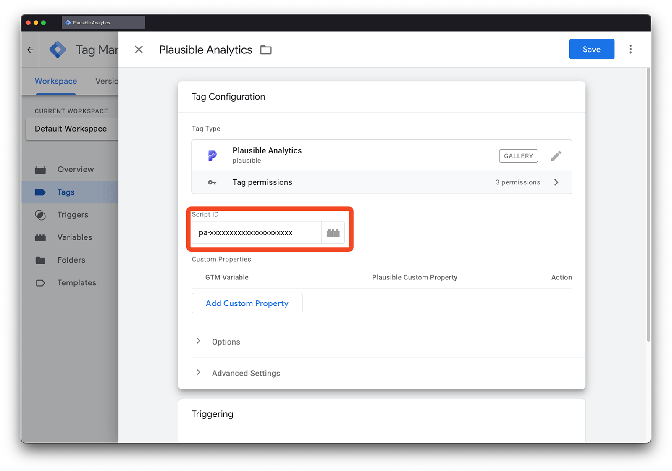Screen dimensions: 672x471
Task: Click Add Custom Property
Action: pyautogui.click(x=247, y=303)
